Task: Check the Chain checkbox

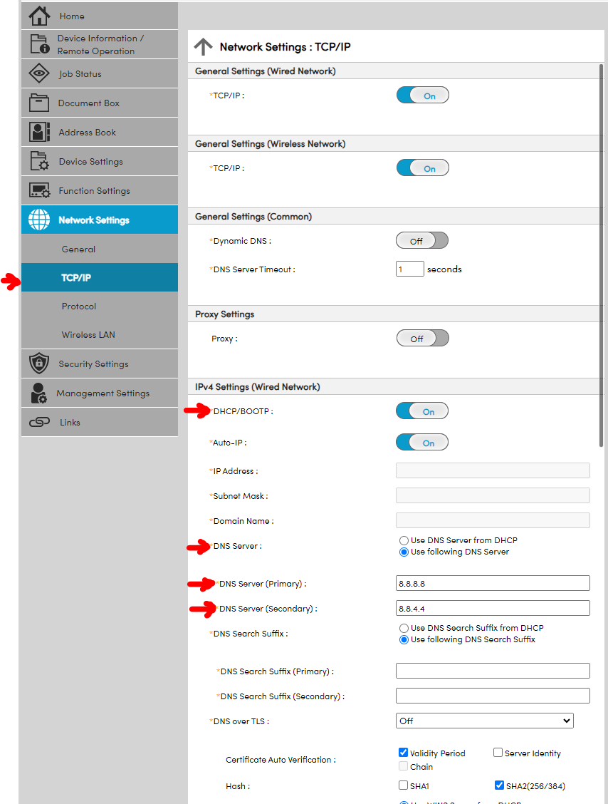Action: [x=403, y=766]
